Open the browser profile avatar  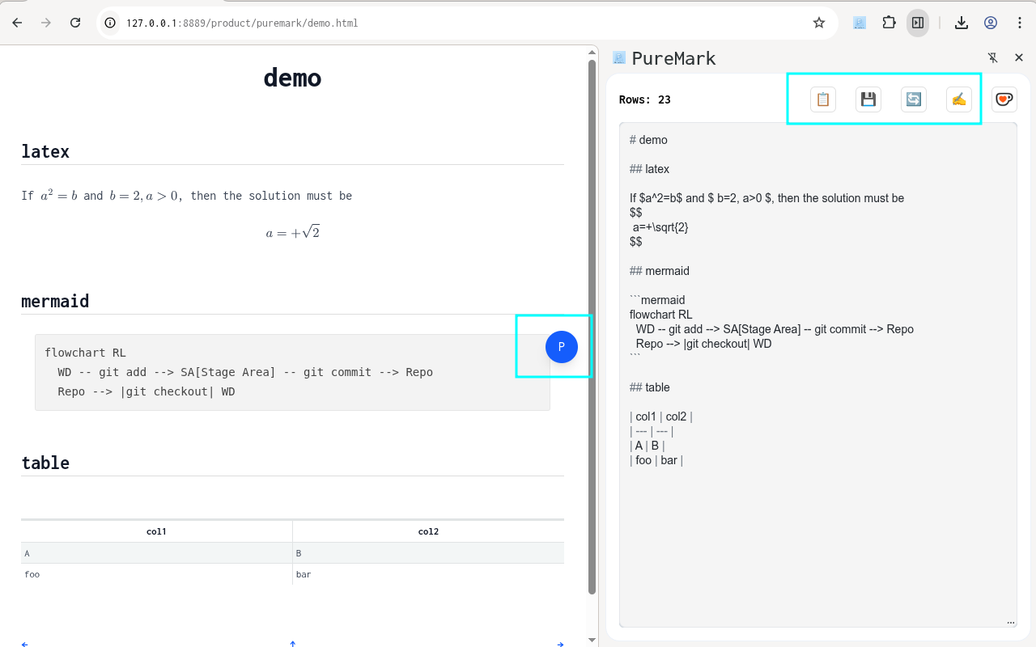[x=991, y=23]
